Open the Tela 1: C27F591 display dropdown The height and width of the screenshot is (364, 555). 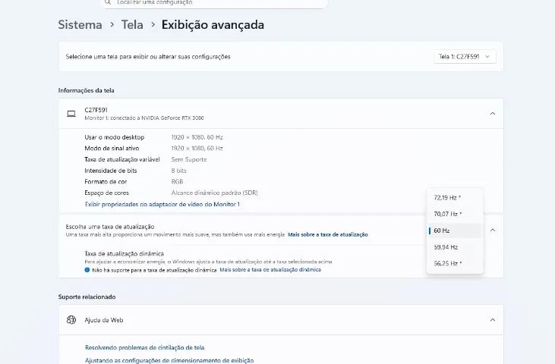465,57
